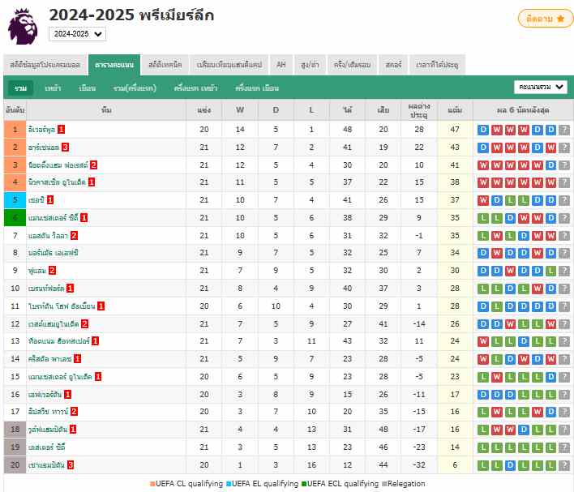Click the gray question mark in Liverpool row
The image size is (574, 492).
(x=563, y=130)
